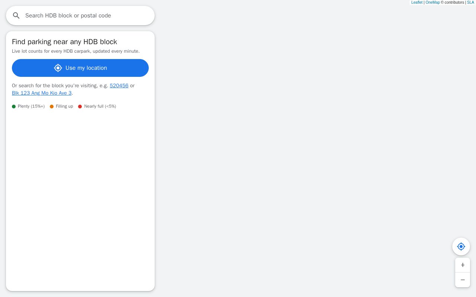Click the magnifier search icon
The width and height of the screenshot is (476, 297).
[16, 16]
